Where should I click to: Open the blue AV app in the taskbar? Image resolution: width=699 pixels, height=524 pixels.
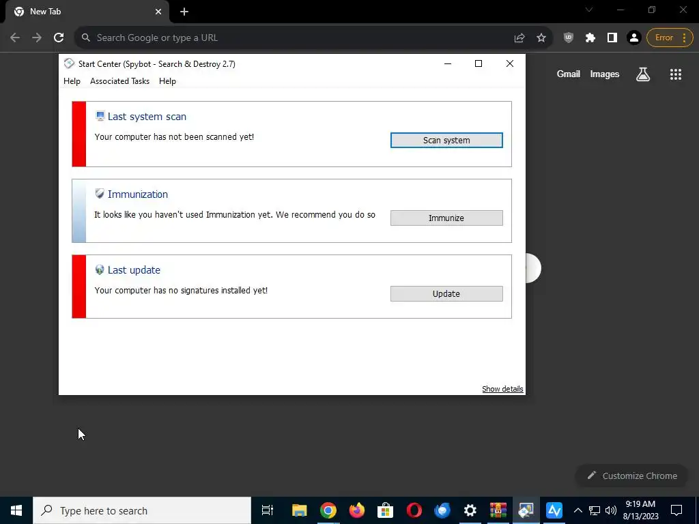[554, 510]
